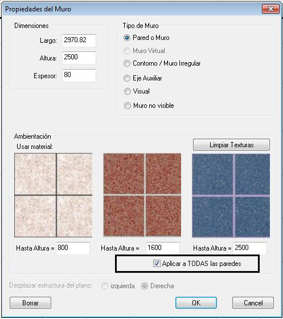Image resolution: width=283 pixels, height=319 pixels.
Task: Click the Borrar button
Action: point(30,302)
